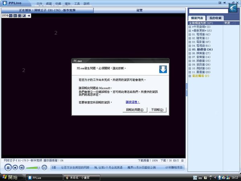Image resolution: width=241 pixels, height=181 pixels.
Task: Select the 09. 資訊臺 (26) row
Action: click(201, 64)
